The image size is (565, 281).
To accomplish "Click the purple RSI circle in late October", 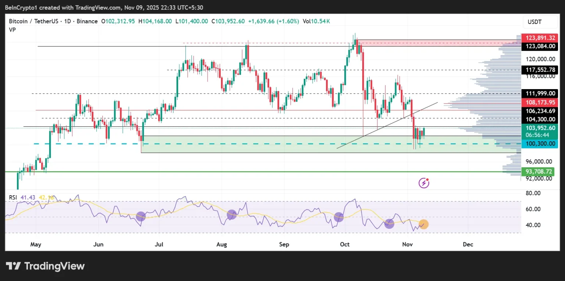I will click(389, 223).
